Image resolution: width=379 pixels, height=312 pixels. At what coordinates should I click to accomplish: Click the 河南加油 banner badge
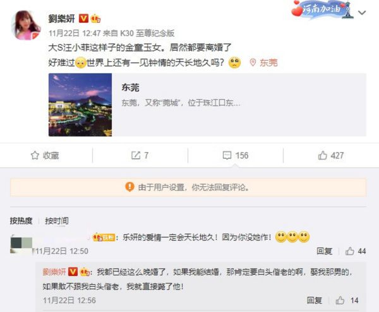[322, 9]
